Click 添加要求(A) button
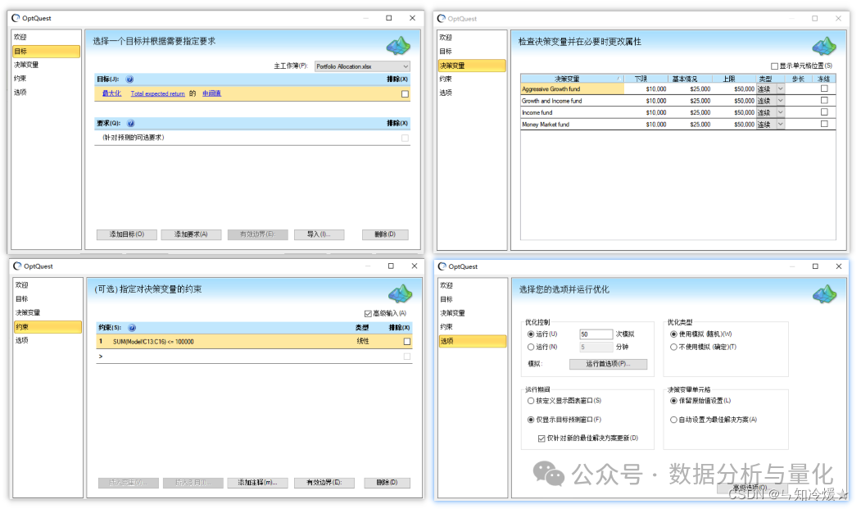 click(191, 234)
